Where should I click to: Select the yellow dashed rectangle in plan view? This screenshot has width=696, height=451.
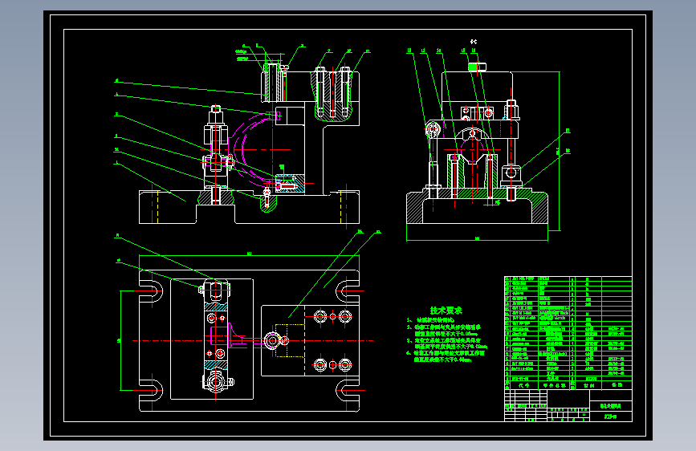tap(290, 340)
